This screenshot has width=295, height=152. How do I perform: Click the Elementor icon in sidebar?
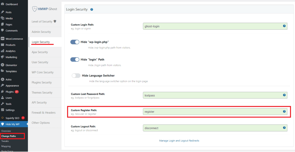[x=3, y=65]
